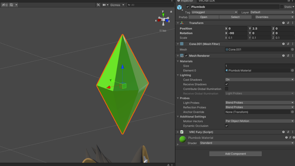Open the Motion Vectors dropdown
This screenshot has height=166, width=295.
click(x=259, y=121)
